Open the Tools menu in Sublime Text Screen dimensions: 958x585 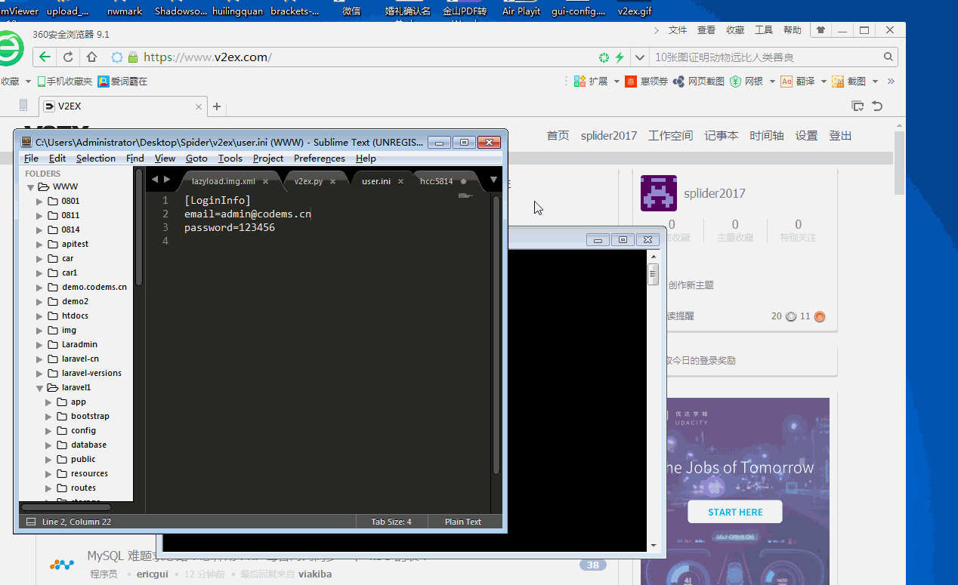tap(230, 159)
